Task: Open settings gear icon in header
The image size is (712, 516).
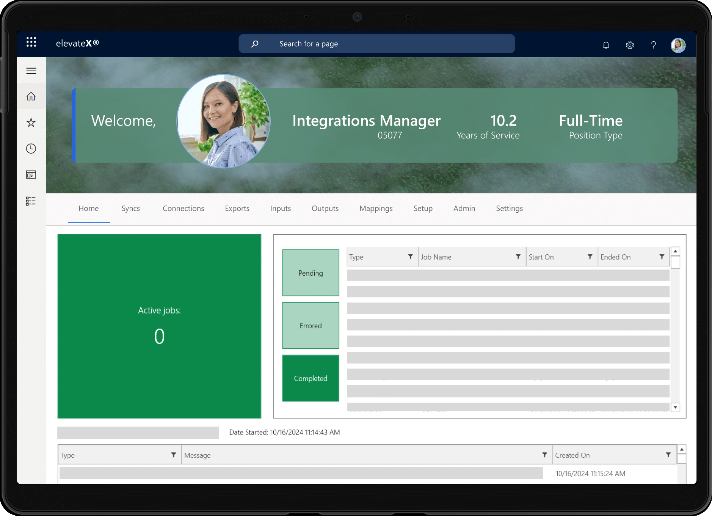Action: tap(630, 45)
